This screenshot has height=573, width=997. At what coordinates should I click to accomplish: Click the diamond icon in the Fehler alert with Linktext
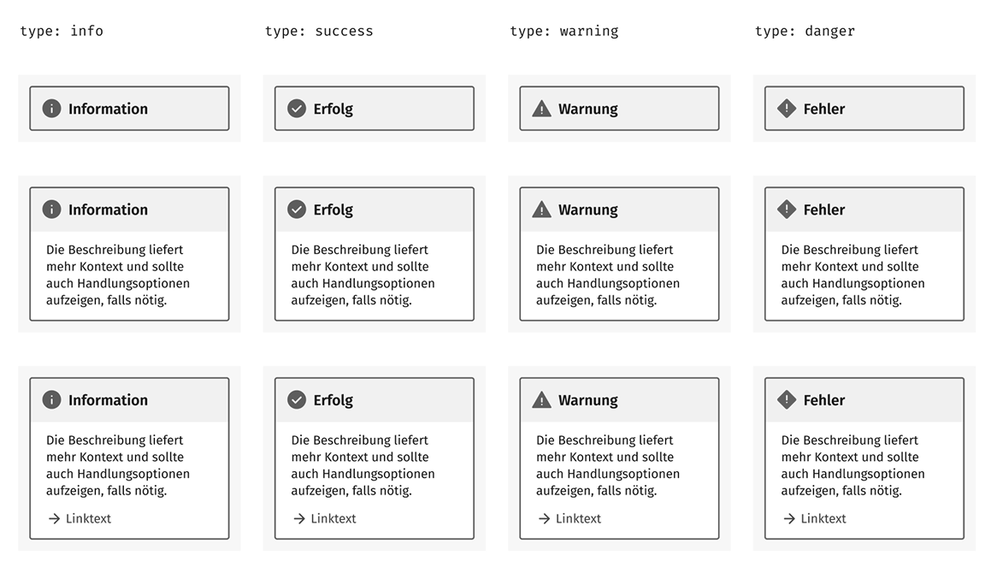pos(787,399)
